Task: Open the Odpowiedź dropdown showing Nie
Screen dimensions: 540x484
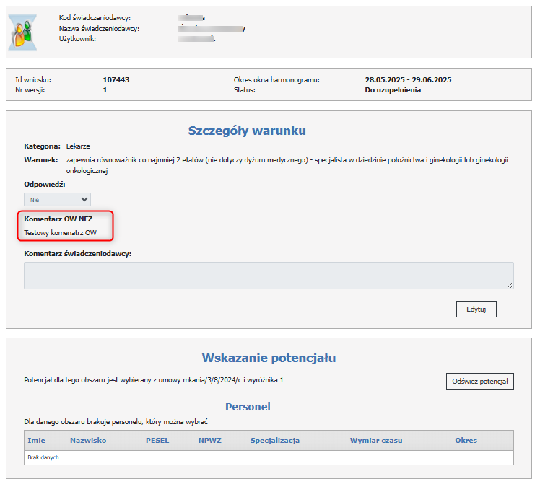Action: pyautogui.click(x=58, y=199)
